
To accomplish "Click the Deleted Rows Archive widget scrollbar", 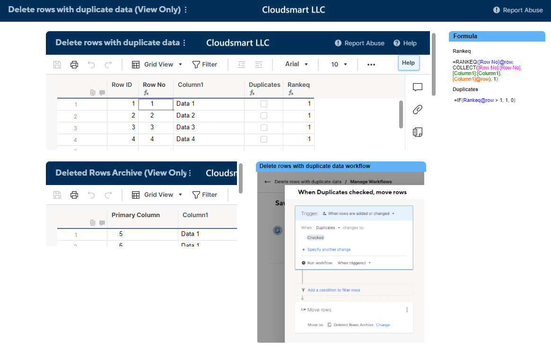I will point(241,178).
